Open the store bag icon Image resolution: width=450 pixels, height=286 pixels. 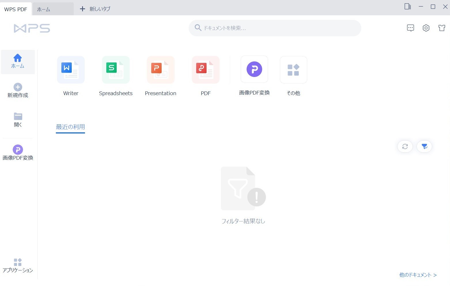(442, 28)
